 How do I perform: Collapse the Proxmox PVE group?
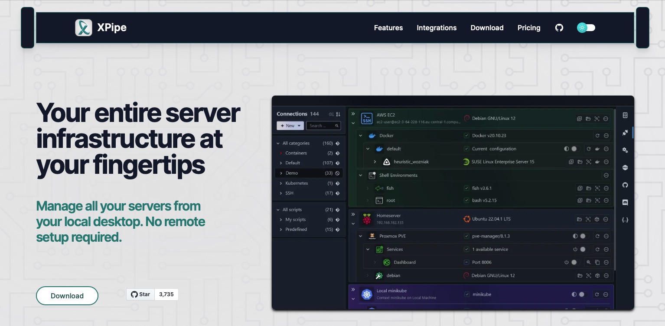click(x=361, y=236)
